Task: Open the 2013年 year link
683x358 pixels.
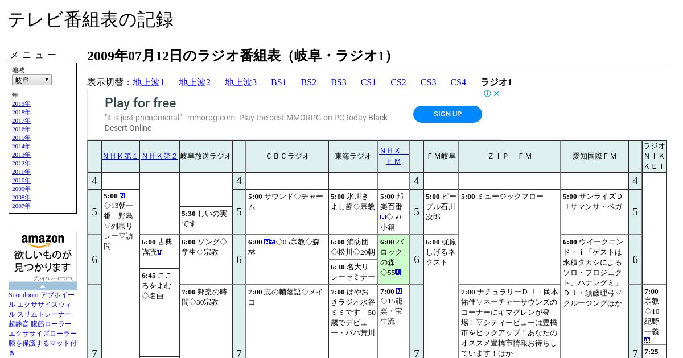Action: coord(21,155)
